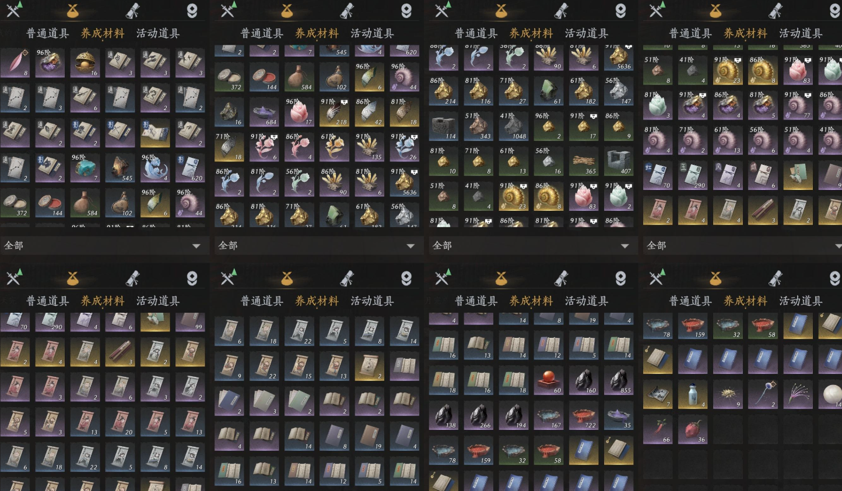Pick the brown ore stack of 343
Screen dimensions: 842x491
click(479, 126)
